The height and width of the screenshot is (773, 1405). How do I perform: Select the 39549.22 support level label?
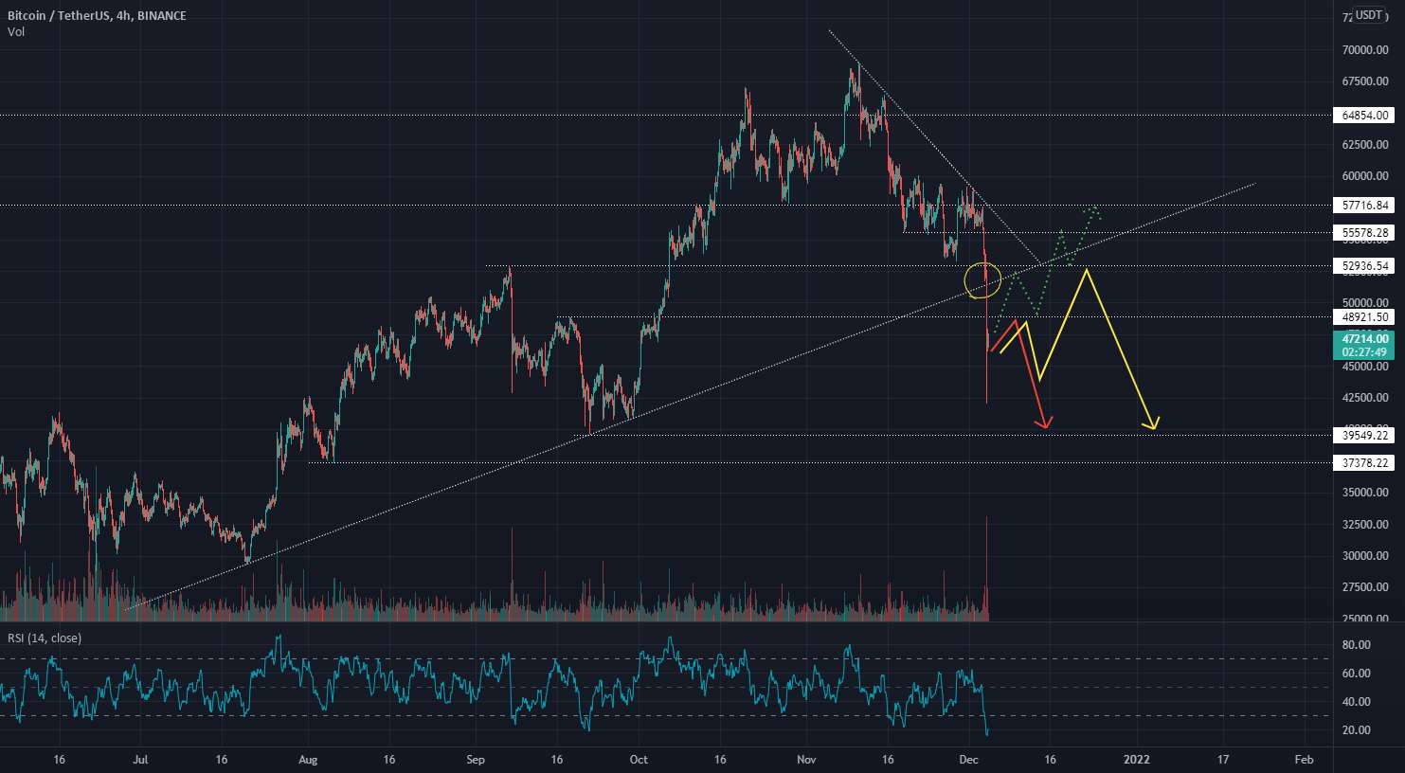click(x=1366, y=436)
